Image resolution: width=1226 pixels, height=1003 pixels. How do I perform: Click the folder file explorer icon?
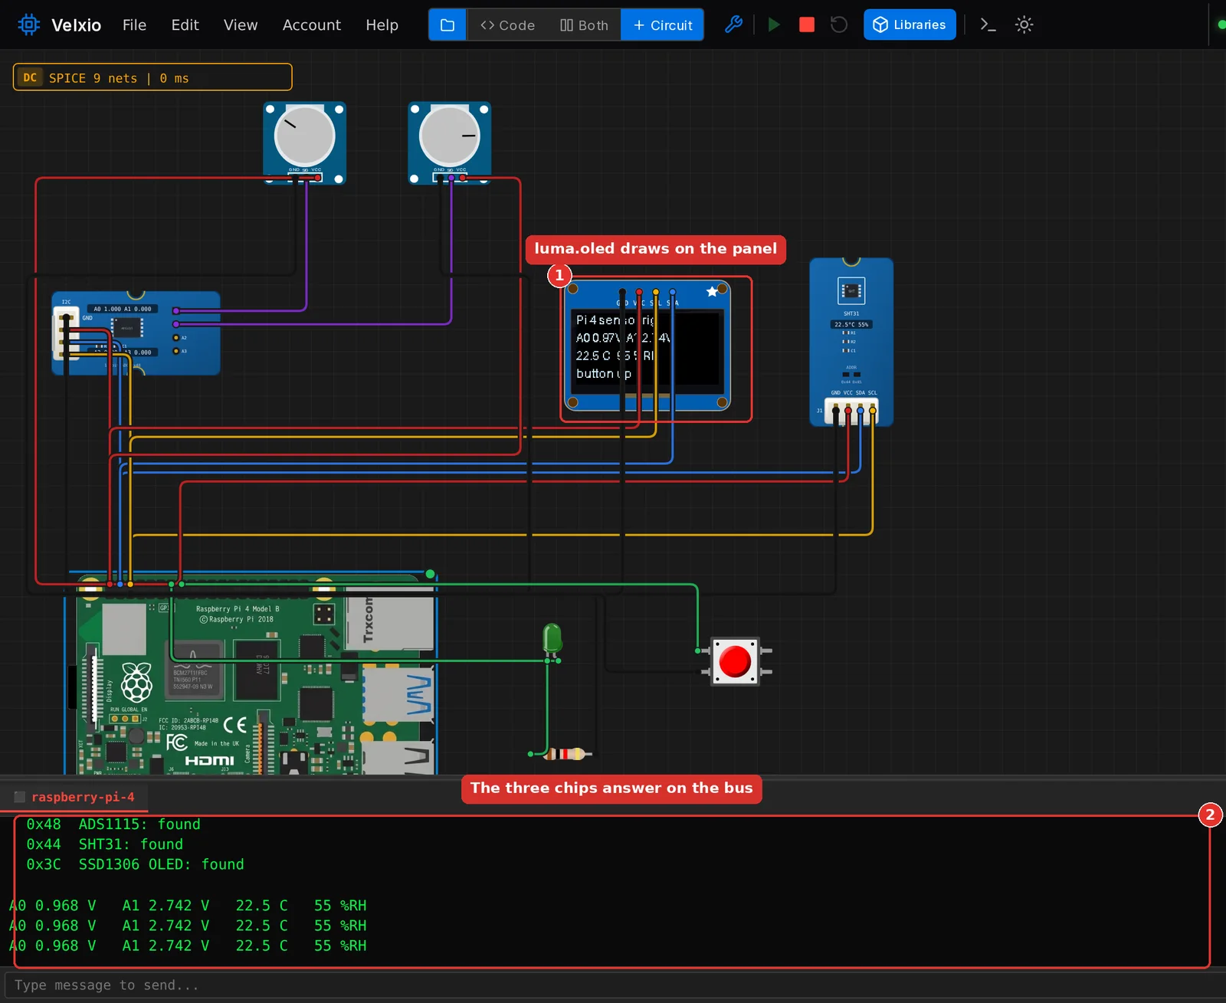coord(447,25)
